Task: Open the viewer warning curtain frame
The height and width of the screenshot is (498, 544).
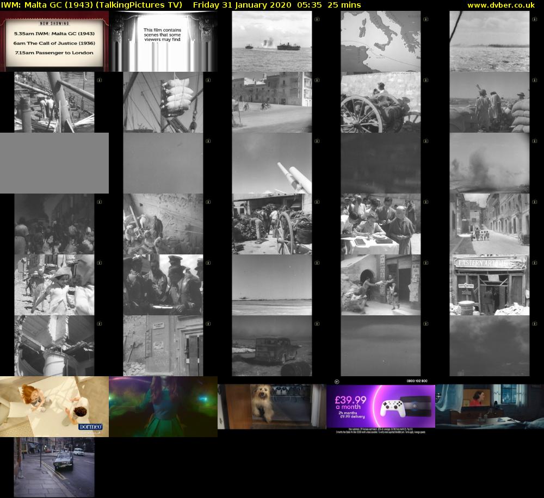Action: tap(163, 41)
